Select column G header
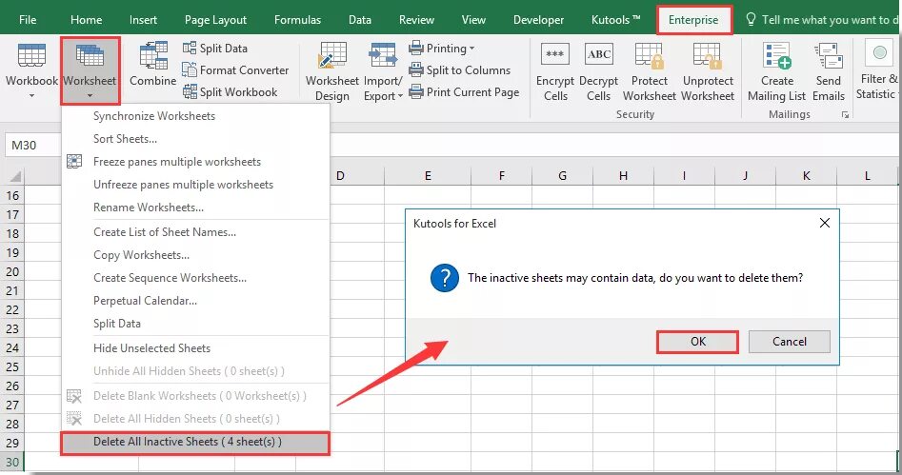Screen dimensions: 902x475 coord(562,176)
